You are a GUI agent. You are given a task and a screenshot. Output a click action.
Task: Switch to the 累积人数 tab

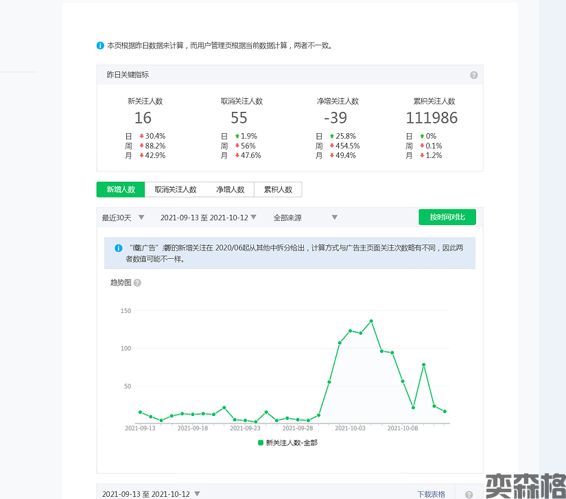(x=278, y=189)
